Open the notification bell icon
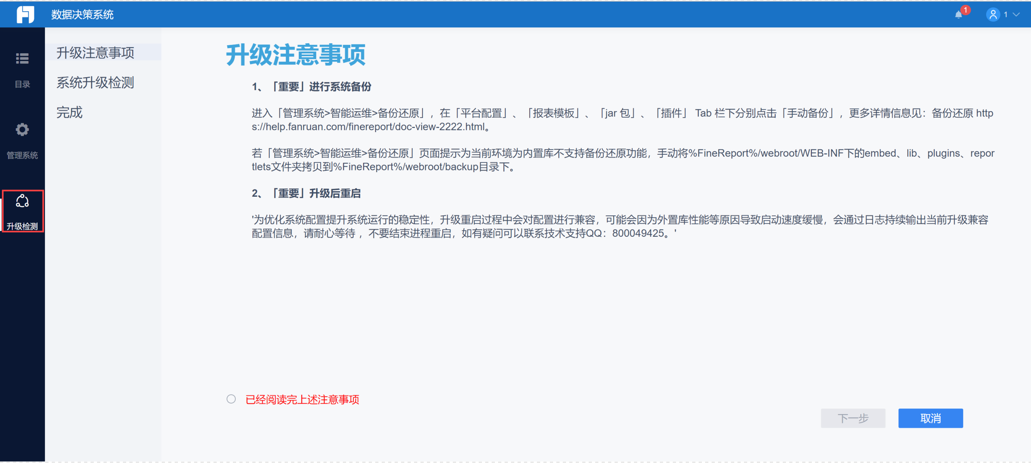Image resolution: width=1031 pixels, height=463 pixels. coord(958,15)
